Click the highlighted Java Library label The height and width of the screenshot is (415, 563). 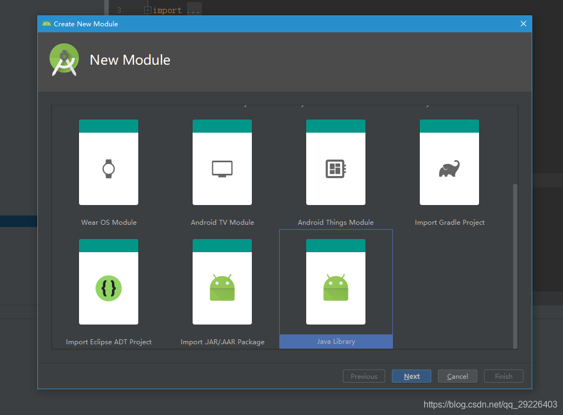336,342
